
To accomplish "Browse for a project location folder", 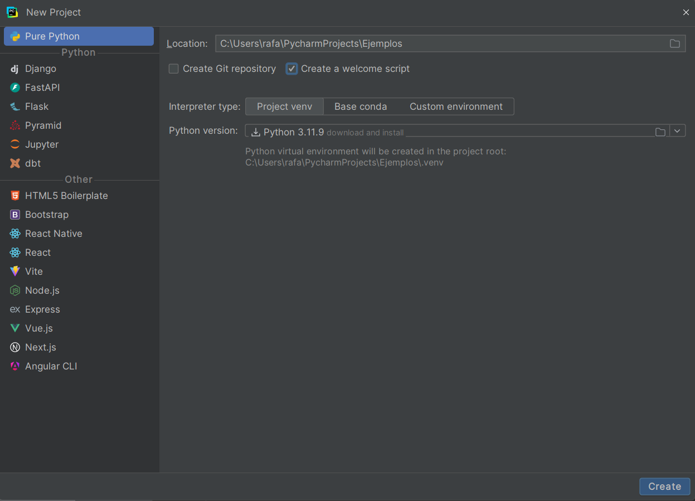I will 675,43.
